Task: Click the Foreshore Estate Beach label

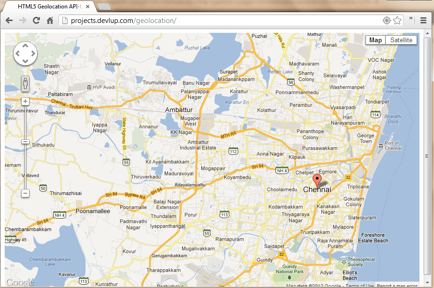Action: coord(373,238)
